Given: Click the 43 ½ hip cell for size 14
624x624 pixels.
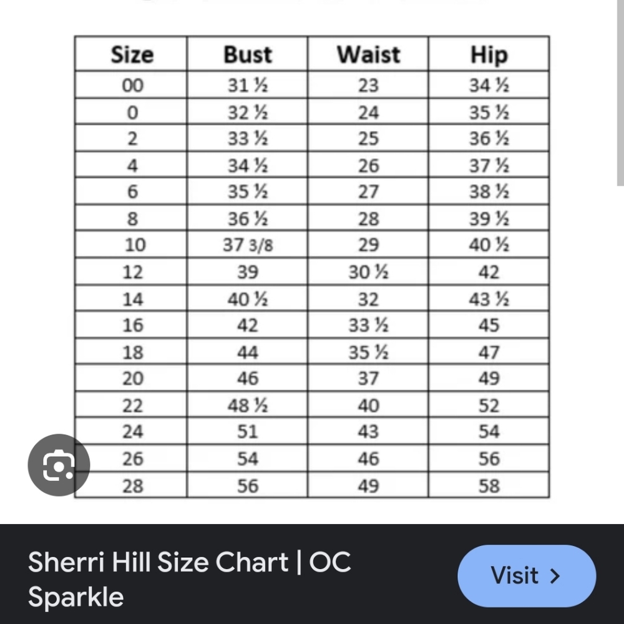Looking at the screenshot, I should 489,298.
